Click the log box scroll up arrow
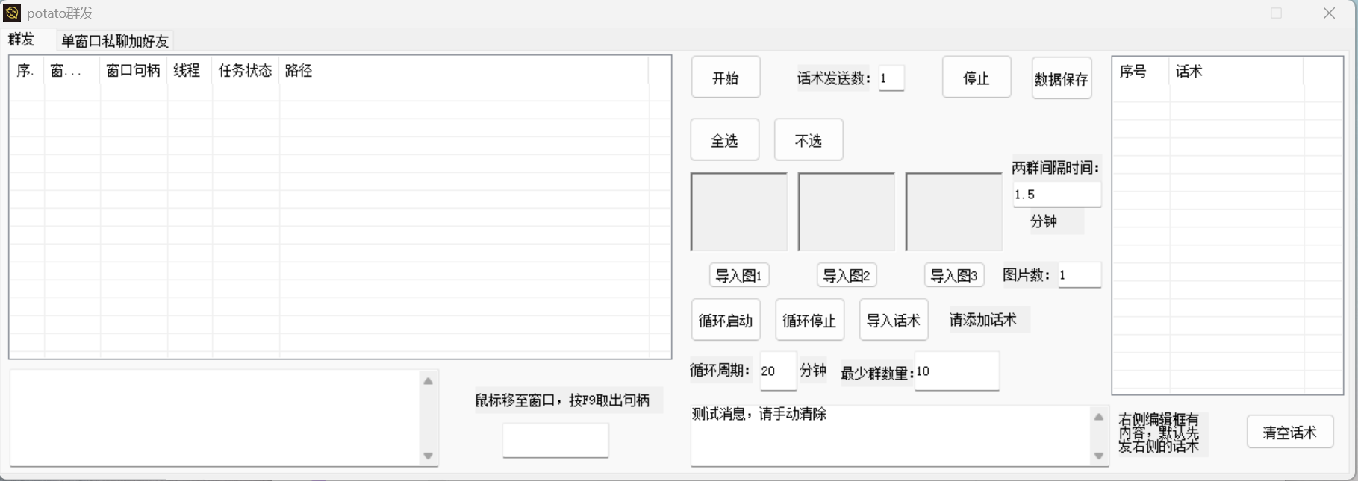The image size is (1358, 481). tap(429, 381)
